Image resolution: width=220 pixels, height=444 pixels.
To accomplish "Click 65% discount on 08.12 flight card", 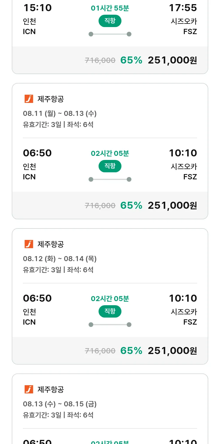I will tap(131, 350).
